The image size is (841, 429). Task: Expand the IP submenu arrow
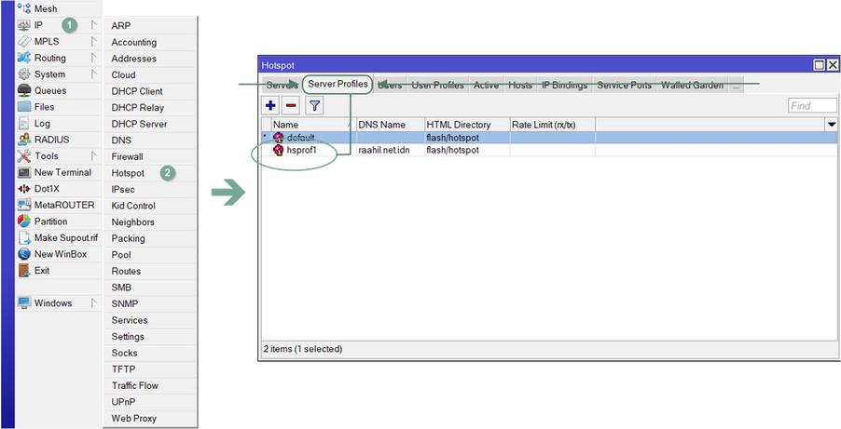coord(94,25)
